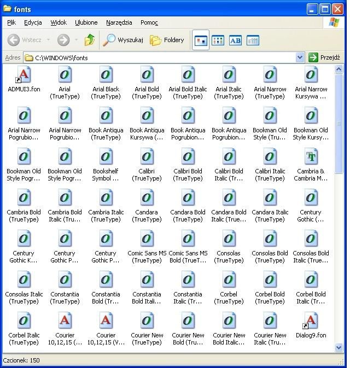Click inside the C:\WINDOWS\fonts address field
The width and height of the screenshot is (350, 368).
click(164, 57)
